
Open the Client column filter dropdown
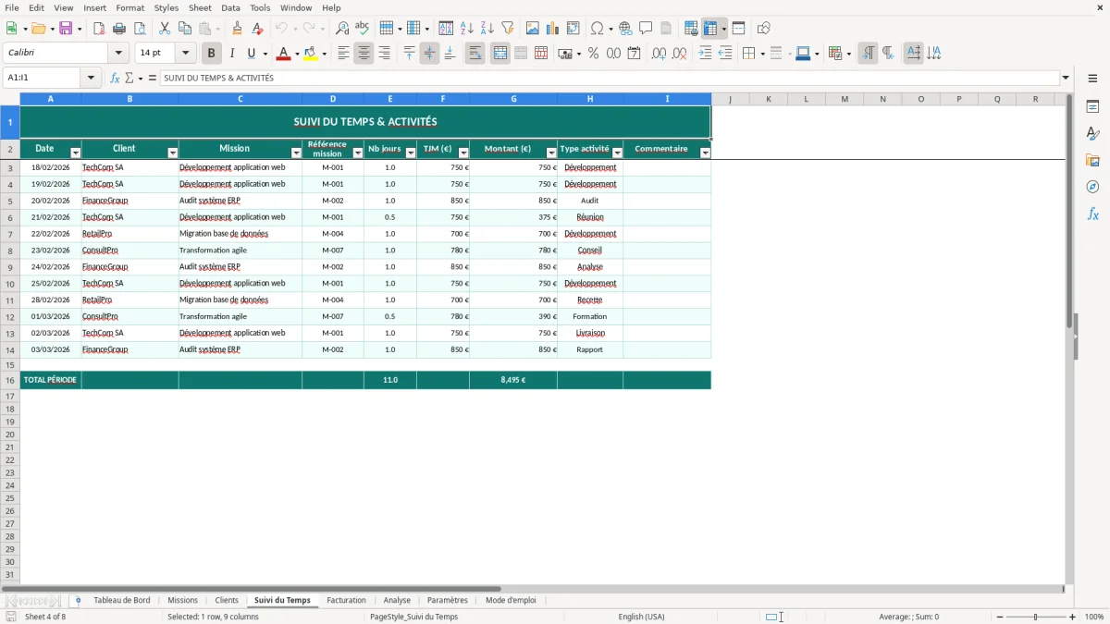pos(173,153)
